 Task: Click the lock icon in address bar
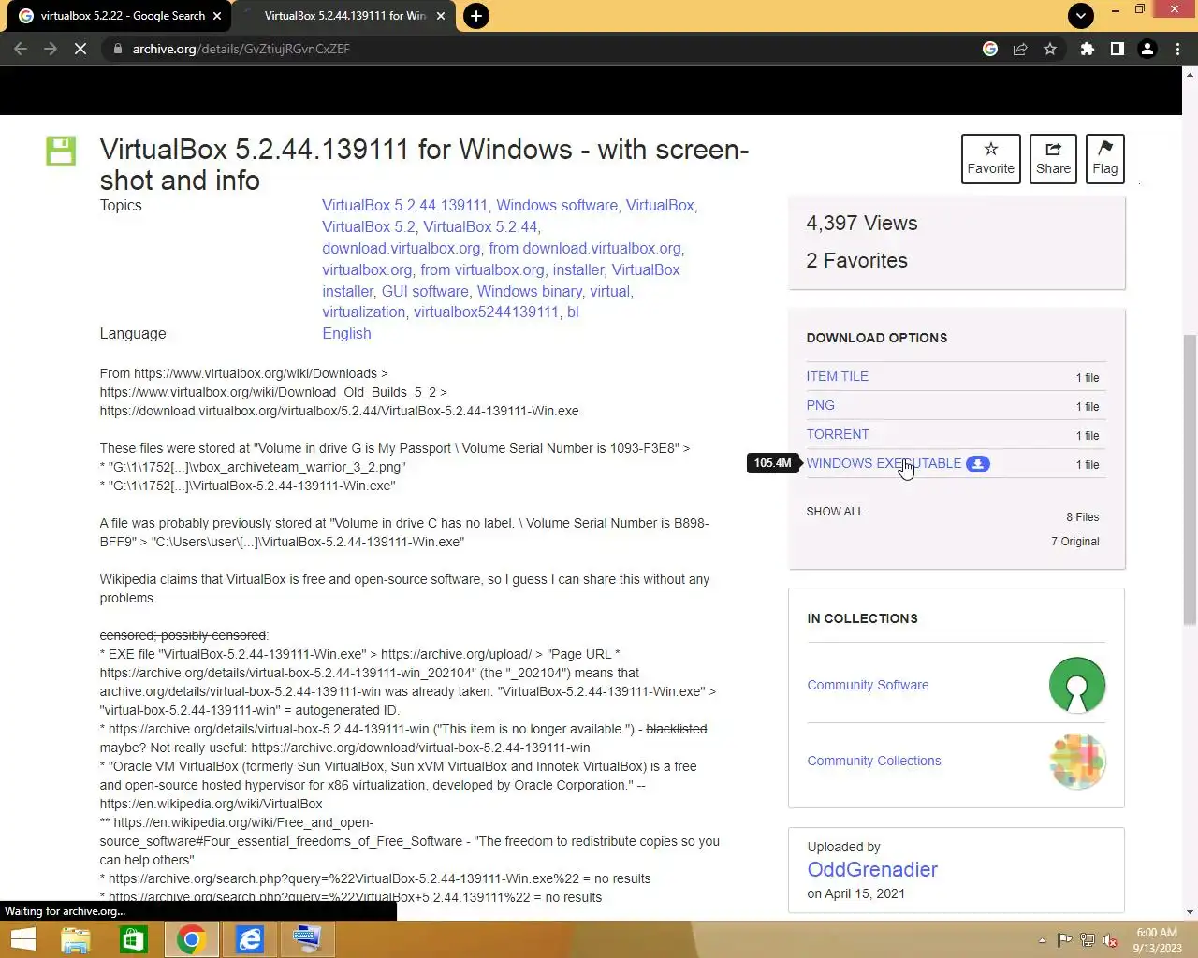coord(117,49)
